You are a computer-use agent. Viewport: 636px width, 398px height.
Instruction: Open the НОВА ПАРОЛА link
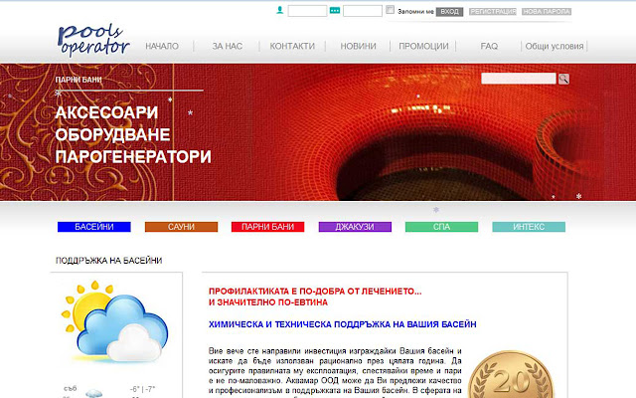(x=547, y=11)
